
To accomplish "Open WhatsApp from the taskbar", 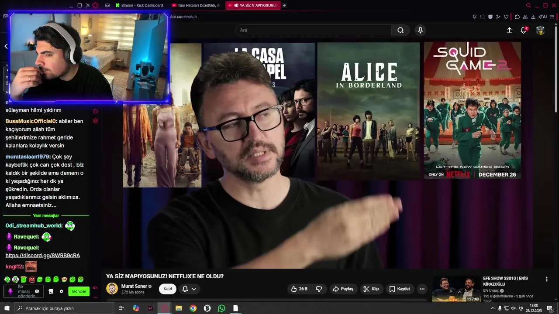I will [221, 308].
